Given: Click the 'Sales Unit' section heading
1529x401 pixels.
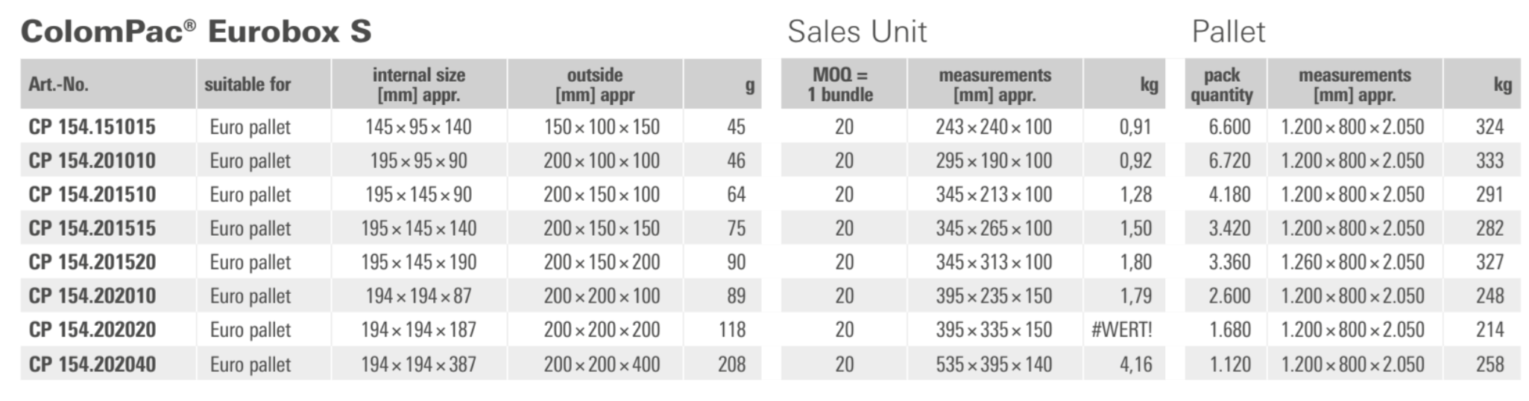Looking at the screenshot, I should (x=857, y=31).
